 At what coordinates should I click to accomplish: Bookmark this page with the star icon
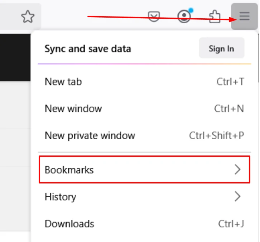pyautogui.click(x=28, y=17)
